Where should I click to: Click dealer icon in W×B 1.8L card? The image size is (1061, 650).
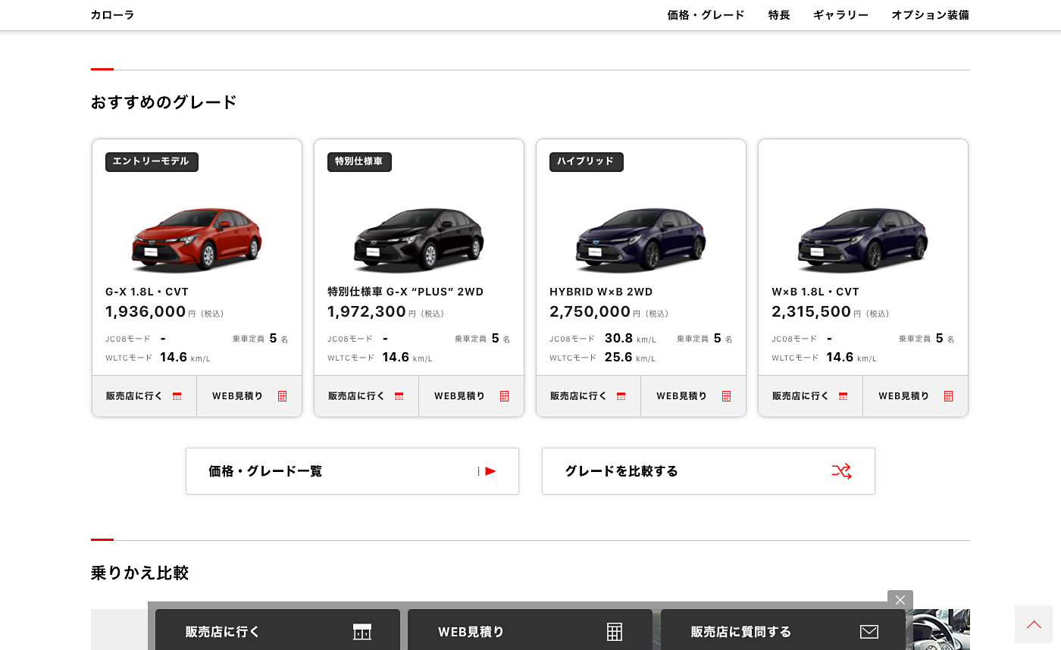pos(843,396)
